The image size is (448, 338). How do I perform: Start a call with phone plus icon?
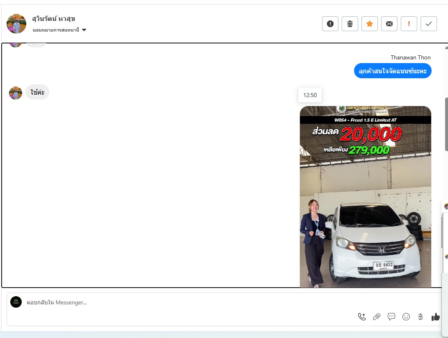click(x=362, y=317)
